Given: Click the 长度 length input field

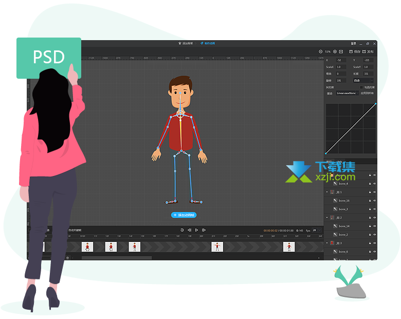Looking at the screenshot, I should click(369, 74).
